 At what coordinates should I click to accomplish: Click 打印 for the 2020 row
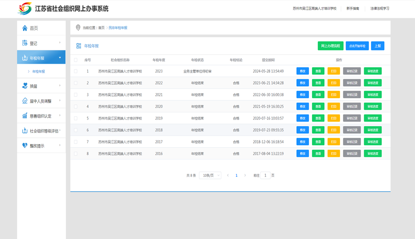point(334,107)
